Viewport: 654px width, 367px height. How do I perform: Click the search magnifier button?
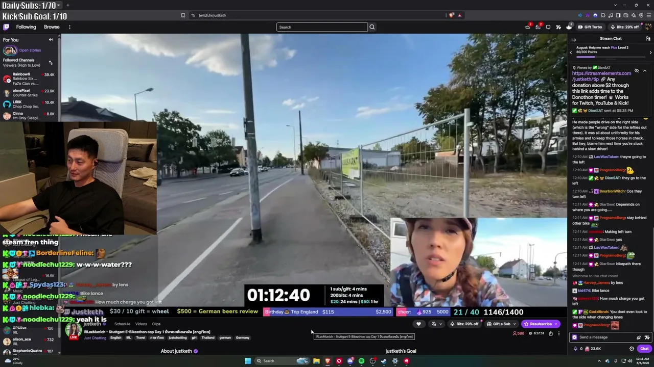pos(372,27)
